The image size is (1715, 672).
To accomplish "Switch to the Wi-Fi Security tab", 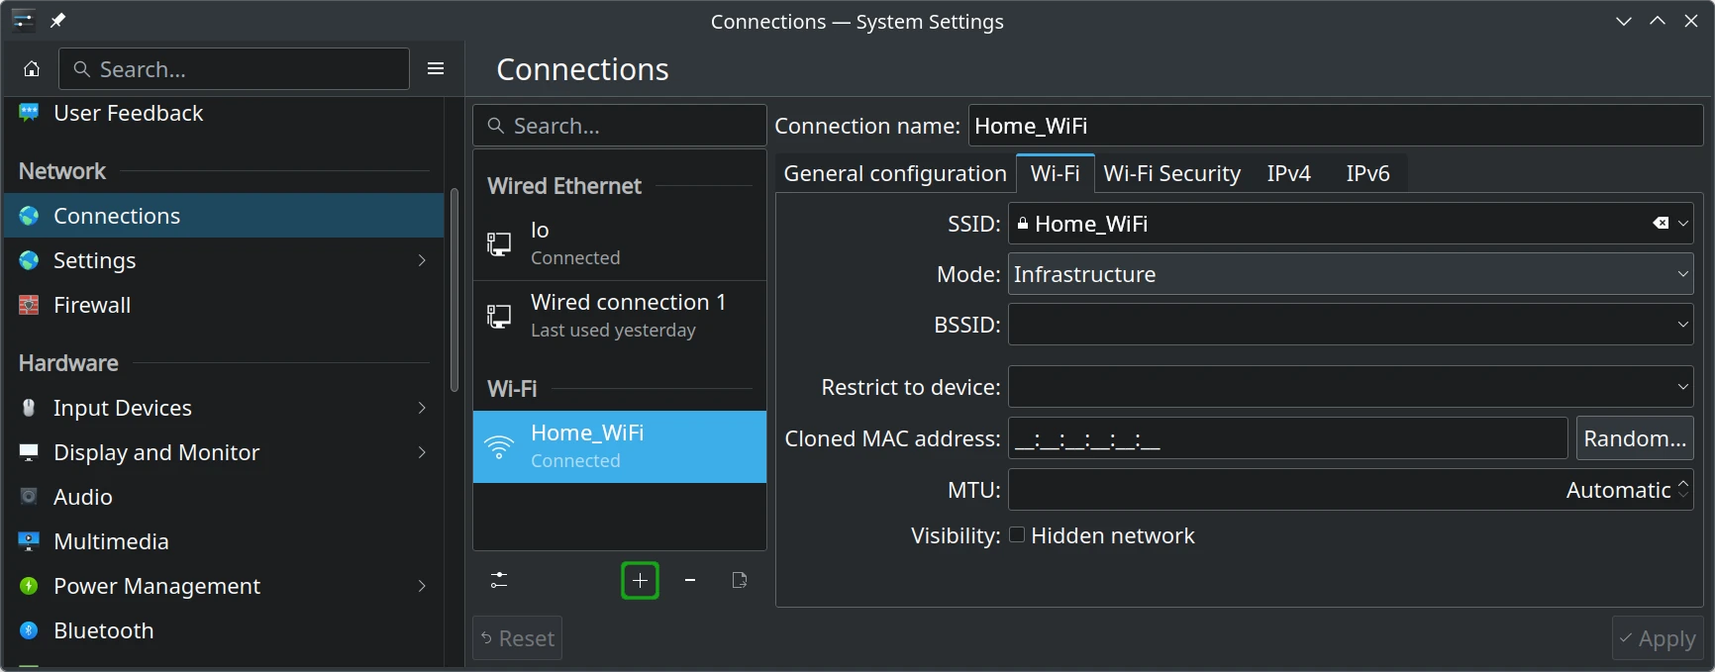I will [1171, 174].
